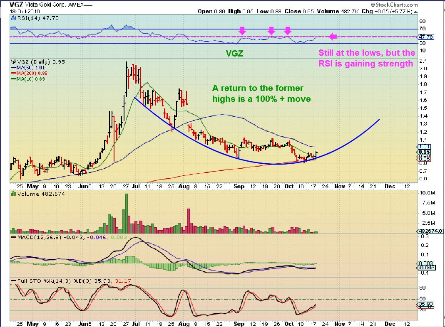Screen dimensions: 445x327
Task: Click the '1.4' price axis label
Action: pos(423,116)
